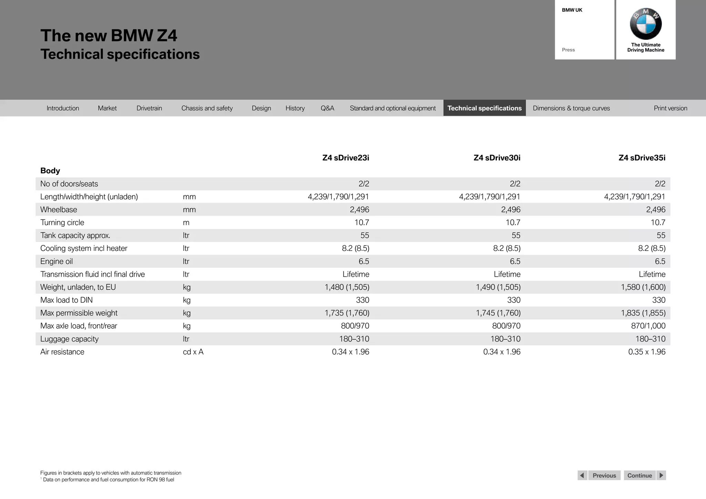Click the Z4 sDrive23i column header
706x499 pixels.
click(346, 158)
